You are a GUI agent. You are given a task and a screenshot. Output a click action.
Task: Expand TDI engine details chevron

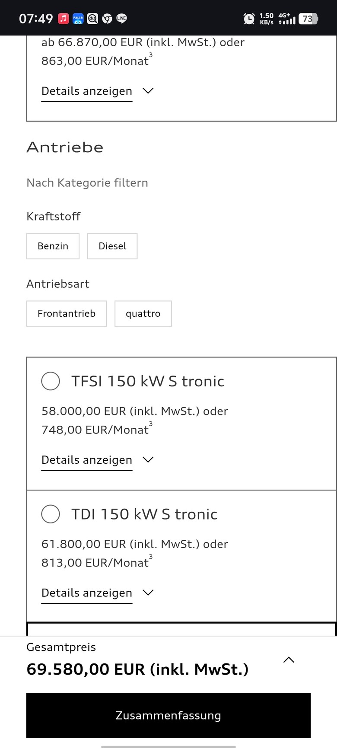point(148,592)
